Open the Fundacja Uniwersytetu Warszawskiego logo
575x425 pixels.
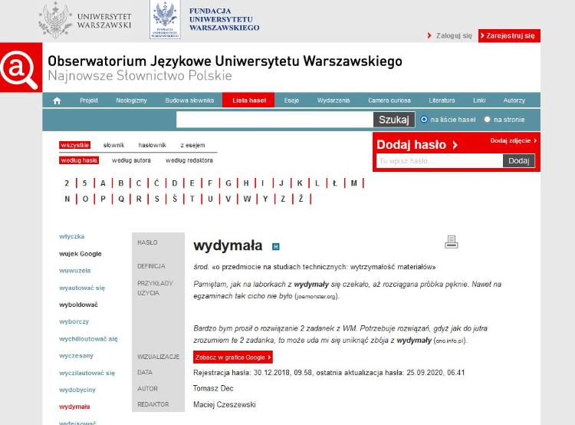coord(205,18)
